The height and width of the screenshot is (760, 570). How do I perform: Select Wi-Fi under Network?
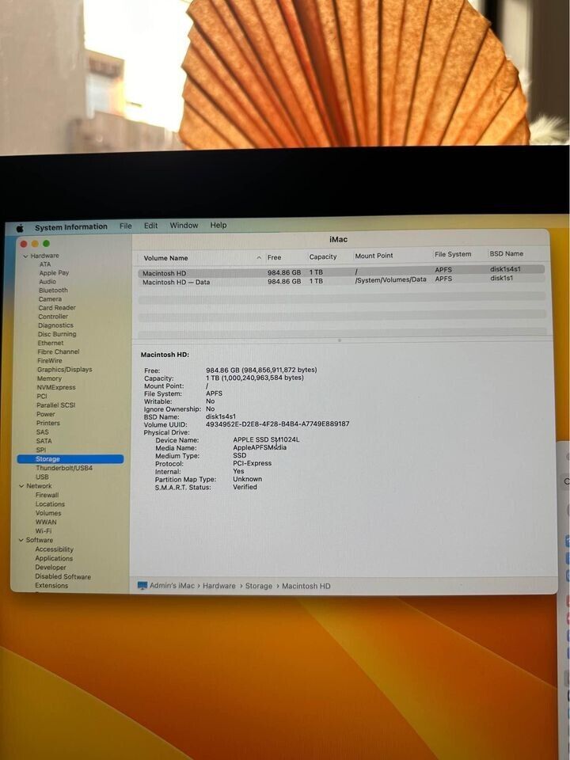43,530
